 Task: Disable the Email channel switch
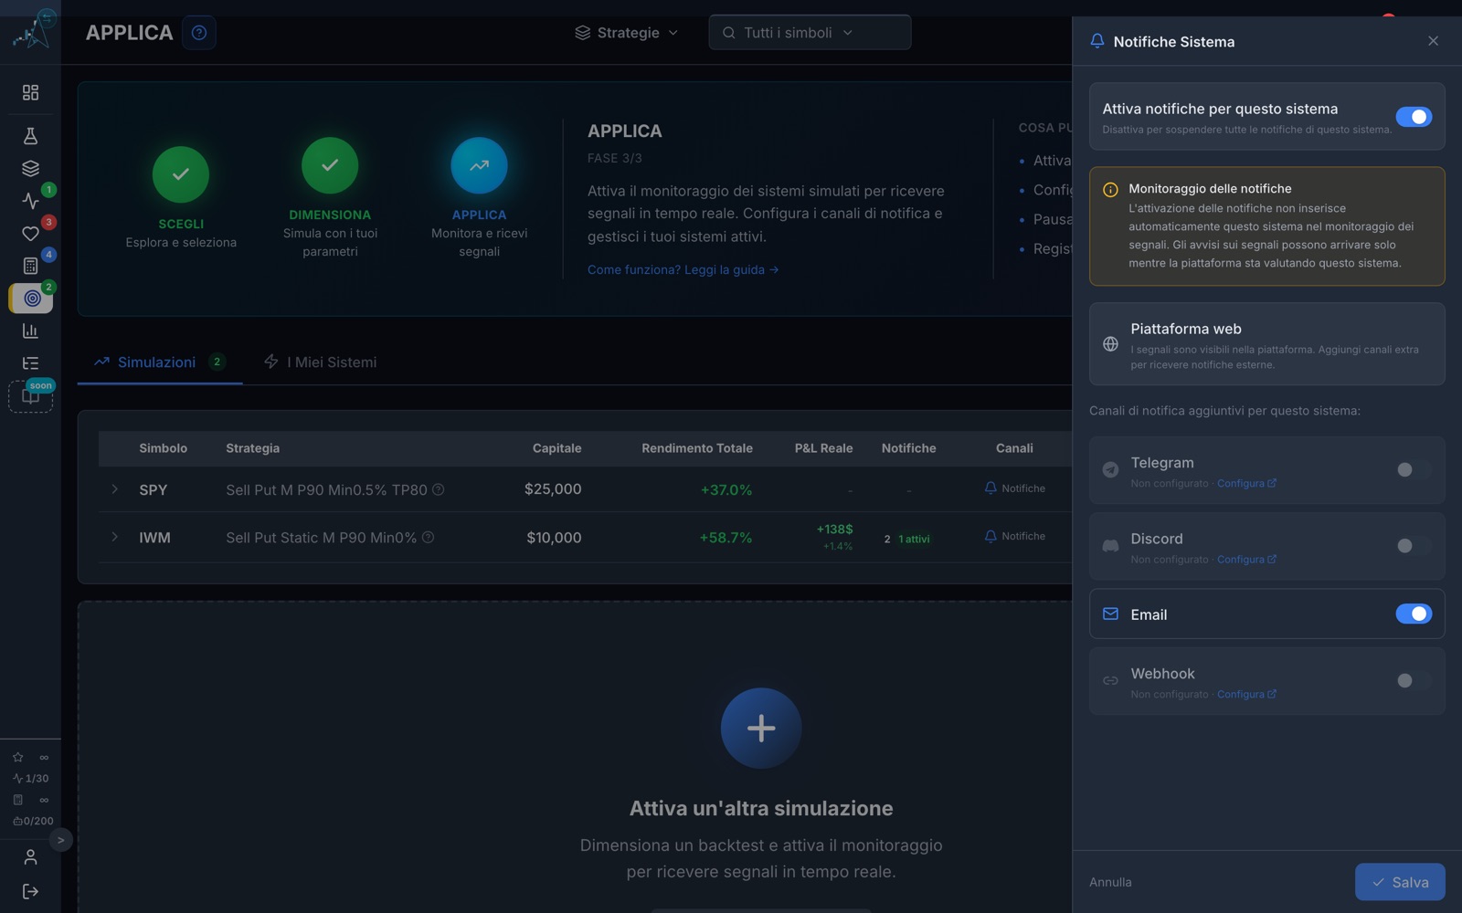click(1414, 614)
